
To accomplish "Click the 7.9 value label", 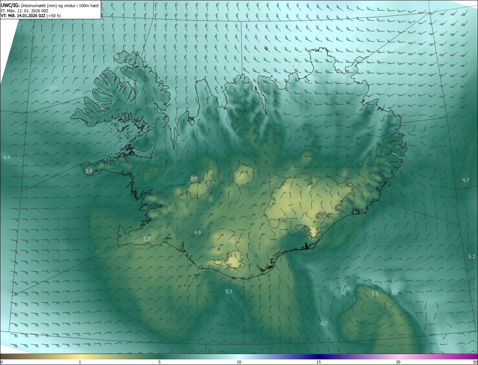I will [x=394, y=293].
